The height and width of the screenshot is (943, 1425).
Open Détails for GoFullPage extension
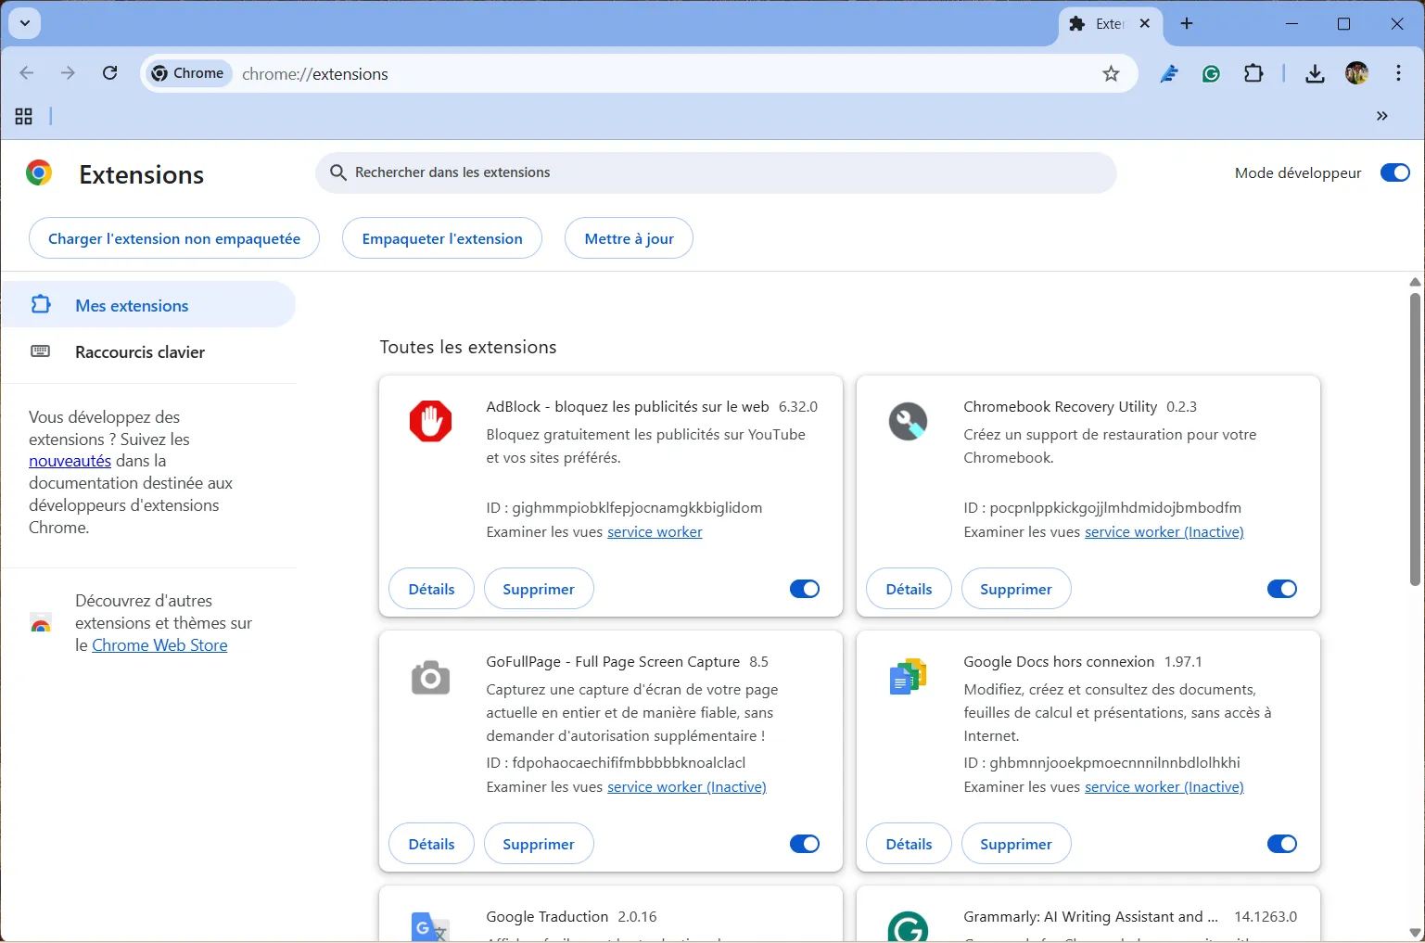click(430, 844)
